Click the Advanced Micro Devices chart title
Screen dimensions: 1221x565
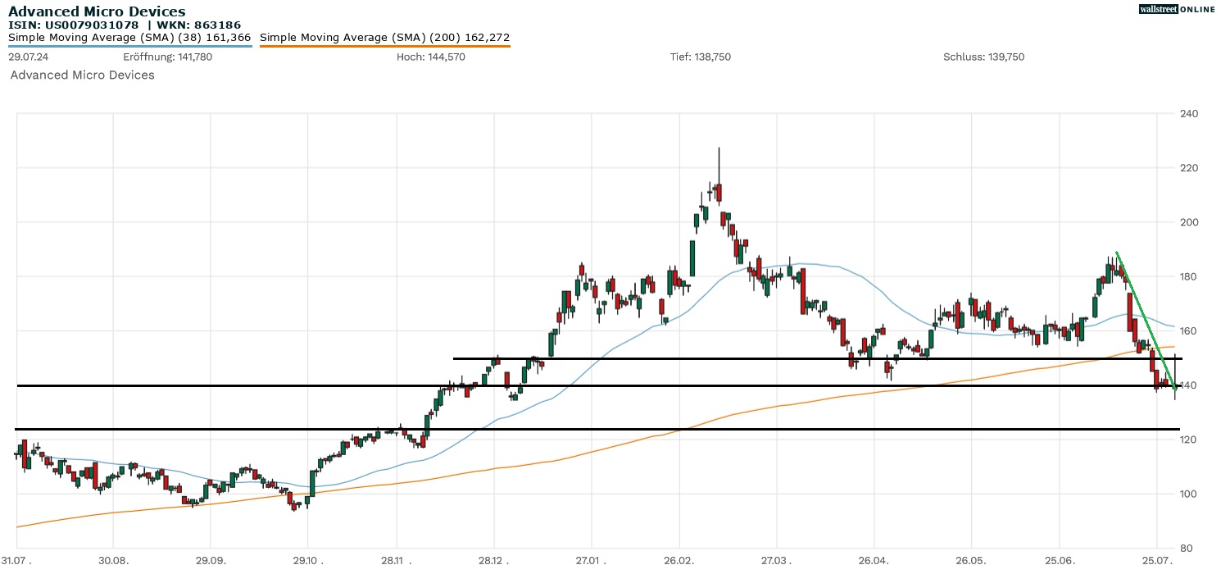point(97,11)
